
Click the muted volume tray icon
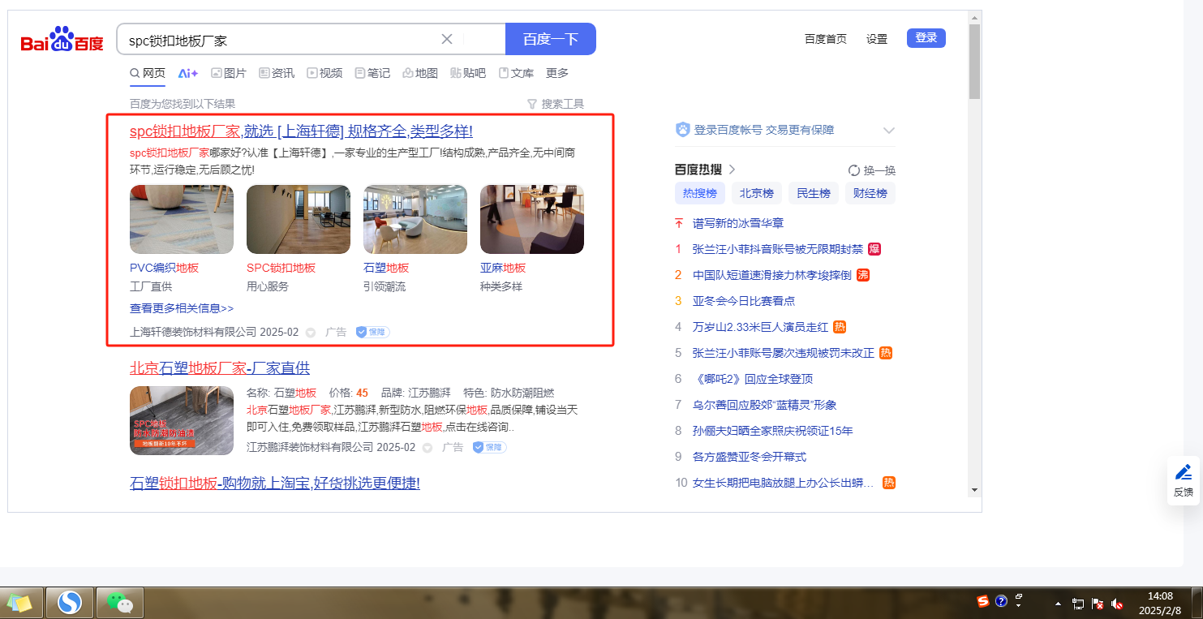pyautogui.click(x=1117, y=604)
